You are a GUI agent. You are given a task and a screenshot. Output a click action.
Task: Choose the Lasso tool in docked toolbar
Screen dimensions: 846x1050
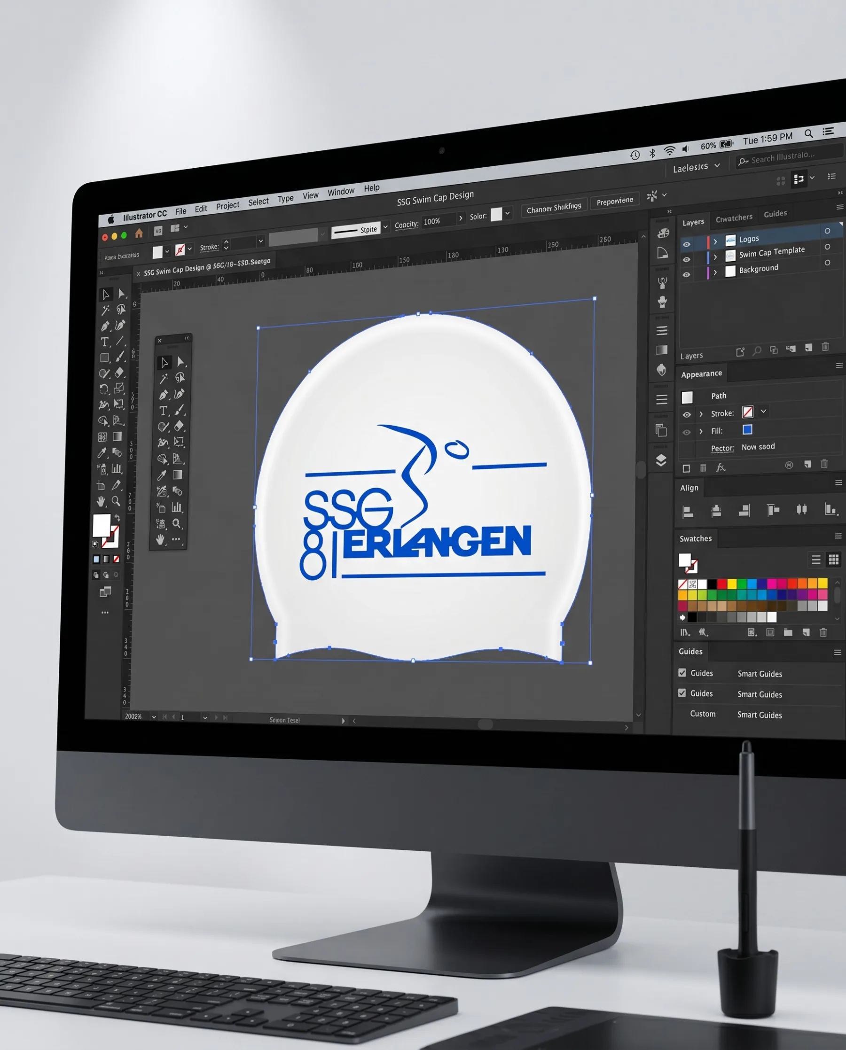(121, 309)
